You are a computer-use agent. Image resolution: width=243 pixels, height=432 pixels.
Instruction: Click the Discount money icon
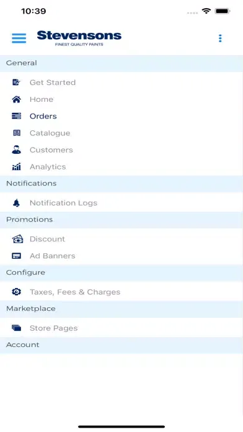[x=17, y=239]
